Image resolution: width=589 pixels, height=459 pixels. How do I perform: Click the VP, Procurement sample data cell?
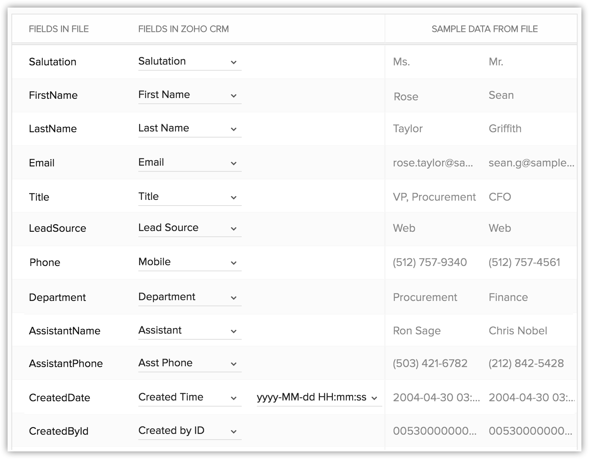[x=434, y=197]
